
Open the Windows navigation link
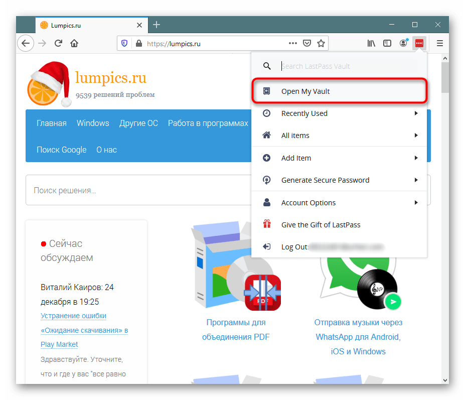pos(93,123)
